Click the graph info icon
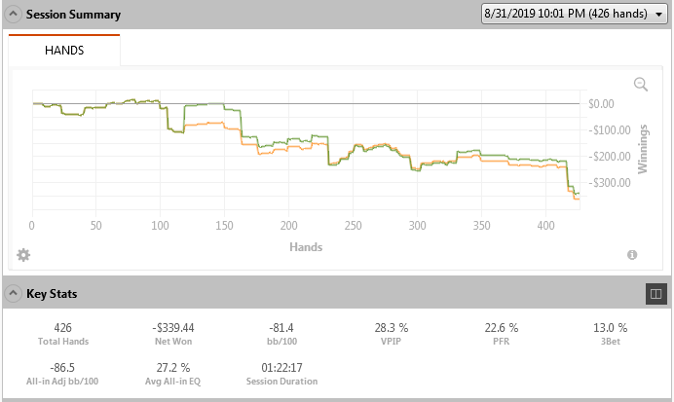The image size is (674, 402). point(632,255)
